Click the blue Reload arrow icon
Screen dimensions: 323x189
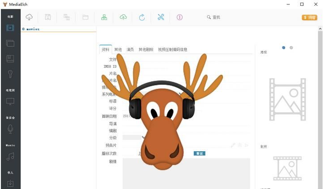tap(142, 17)
